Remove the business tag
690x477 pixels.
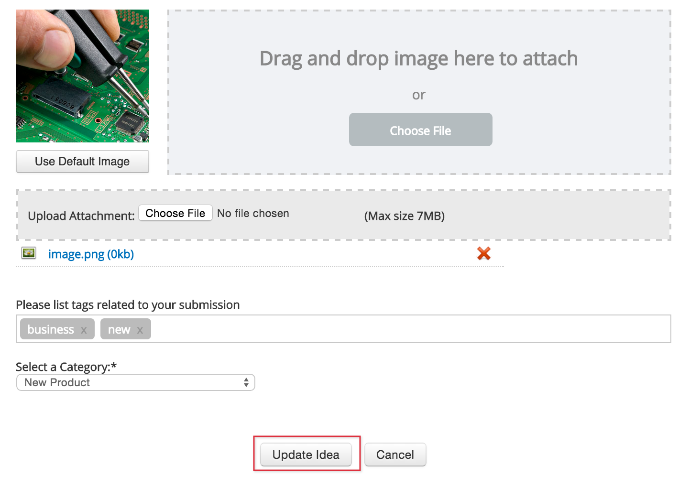pyautogui.click(x=84, y=330)
